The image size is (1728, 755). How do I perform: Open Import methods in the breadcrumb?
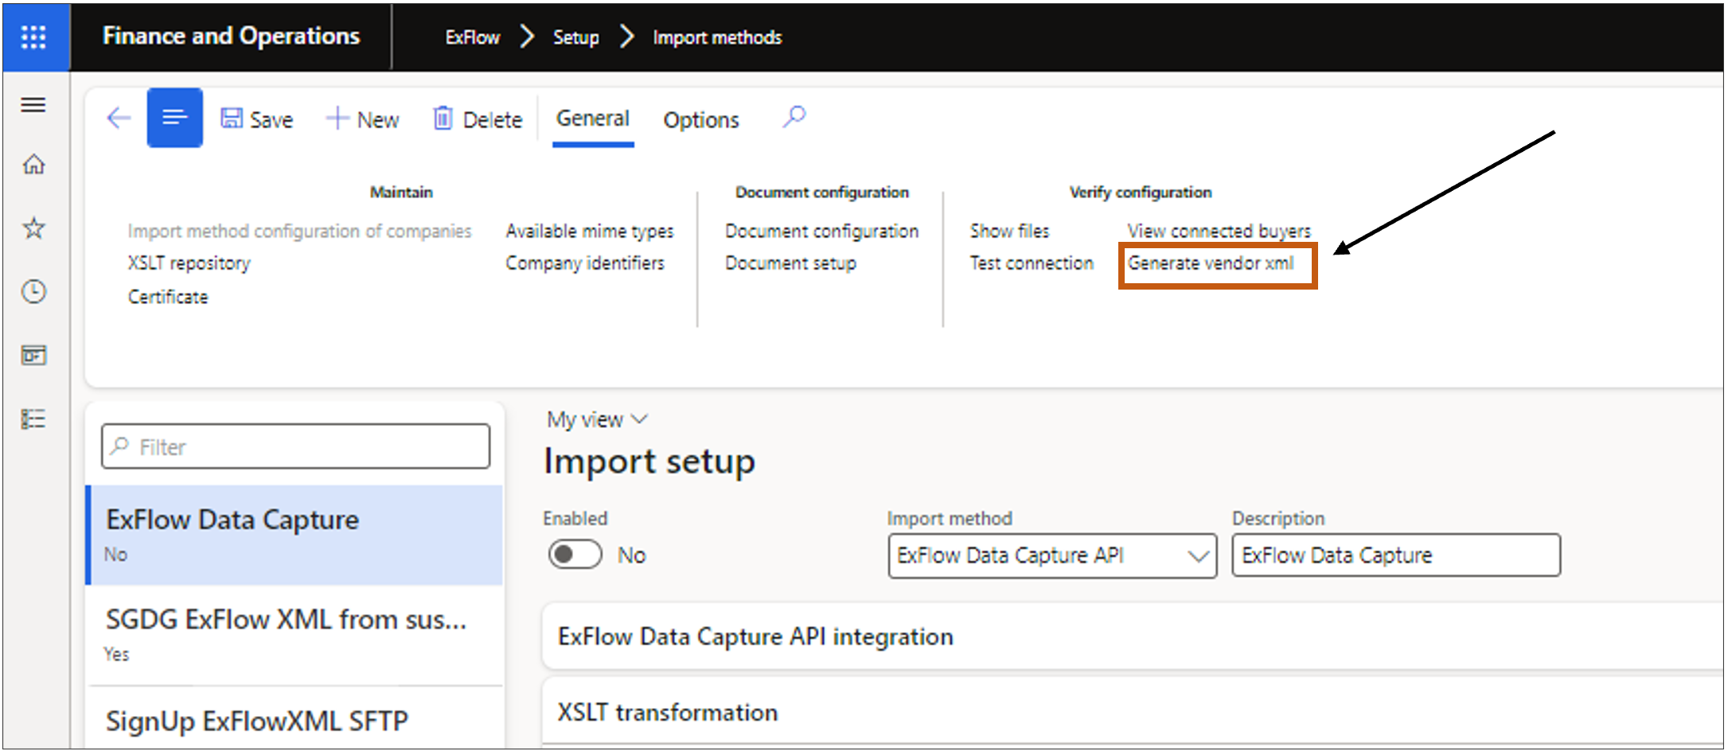click(x=717, y=37)
